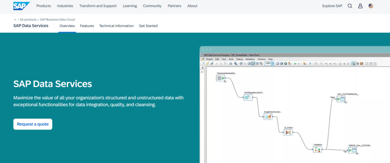This screenshot has width=390, height=163.
Task: Open the Transform and Support menu
Action: [98, 6]
